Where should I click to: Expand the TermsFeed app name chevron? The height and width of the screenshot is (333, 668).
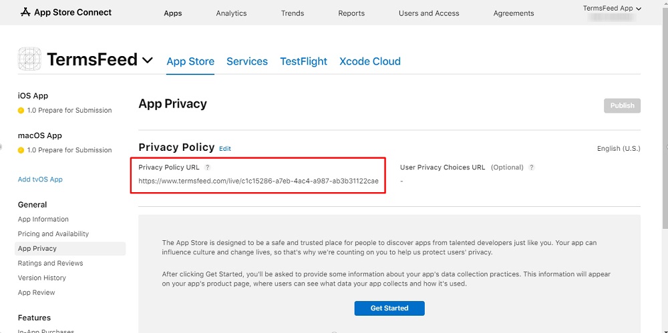(148, 61)
